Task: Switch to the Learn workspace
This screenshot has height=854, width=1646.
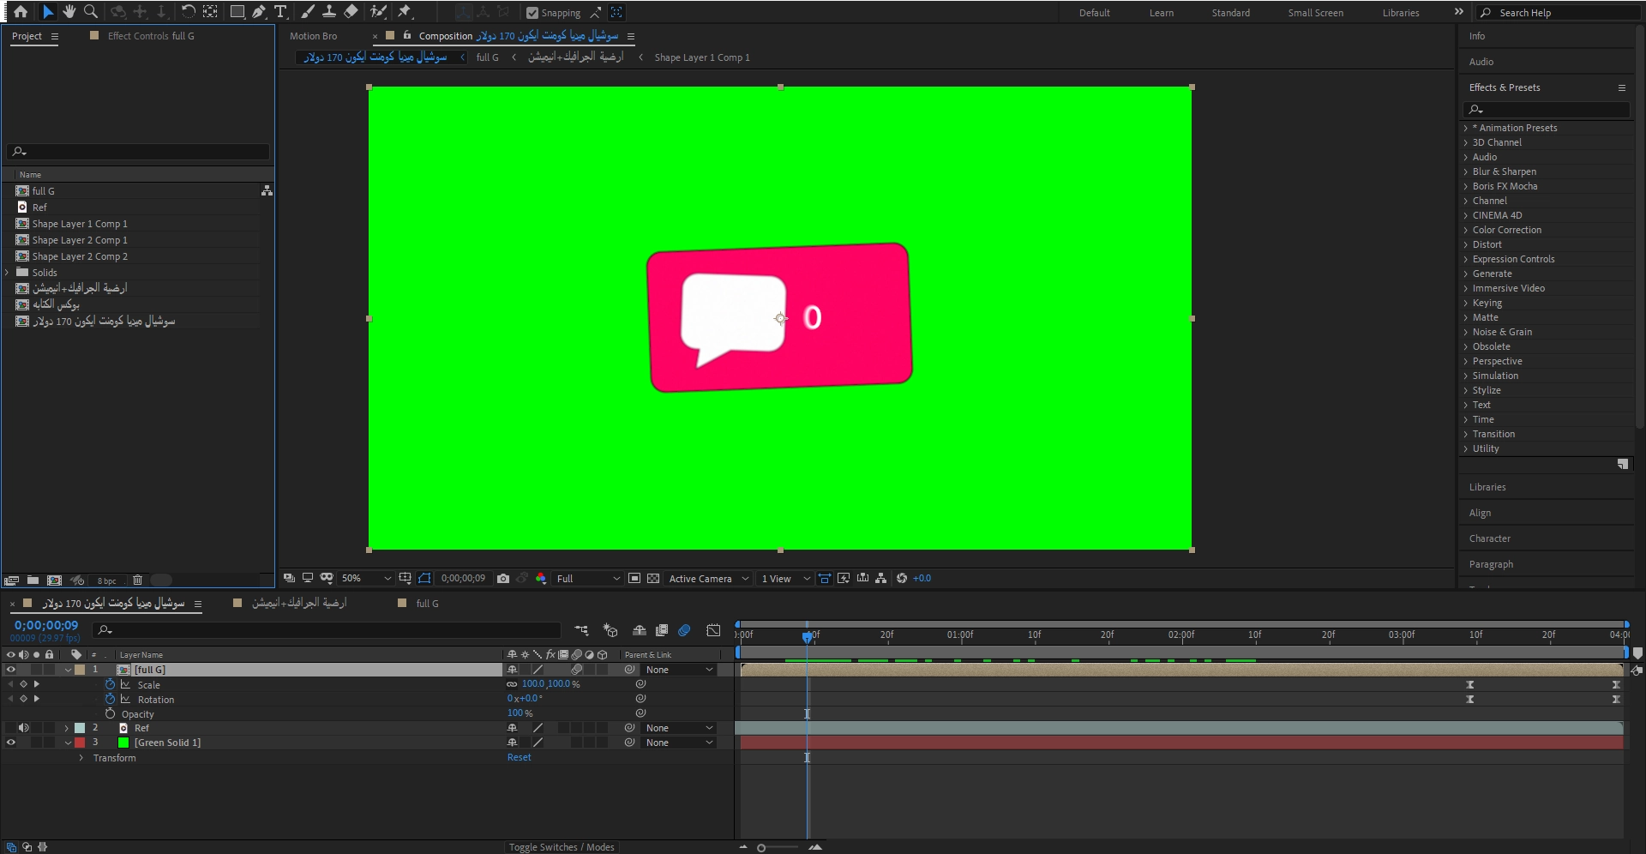Action: pos(1162,13)
